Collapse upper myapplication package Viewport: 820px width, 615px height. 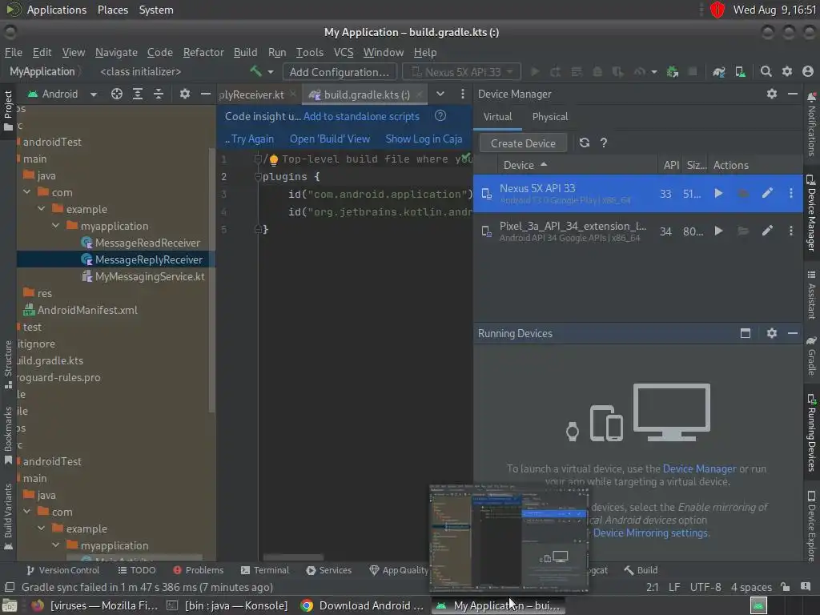pos(55,225)
